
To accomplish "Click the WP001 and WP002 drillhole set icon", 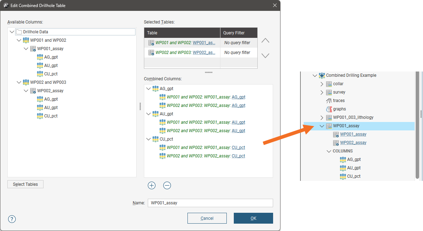I will point(26,40).
